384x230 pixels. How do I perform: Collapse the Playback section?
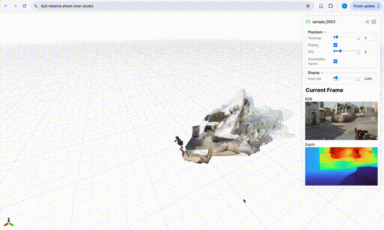[317, 32]
